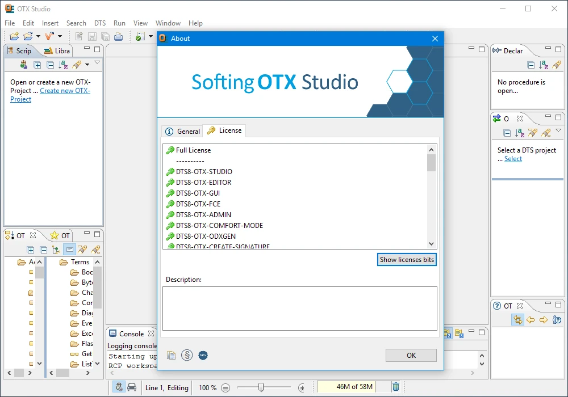This screenshot has height=397, width=568.
Task: Open the dropdown beside check document icon
Action: pos(151,36)
